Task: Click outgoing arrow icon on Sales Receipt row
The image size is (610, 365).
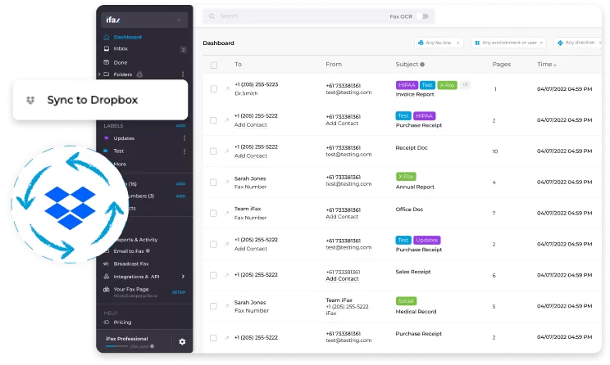Action: tap(227, 275)
